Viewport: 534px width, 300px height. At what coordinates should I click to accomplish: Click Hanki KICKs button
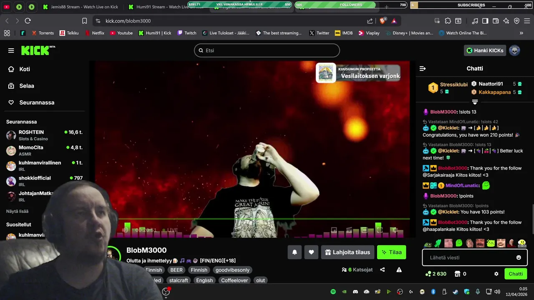coord(485,50)
